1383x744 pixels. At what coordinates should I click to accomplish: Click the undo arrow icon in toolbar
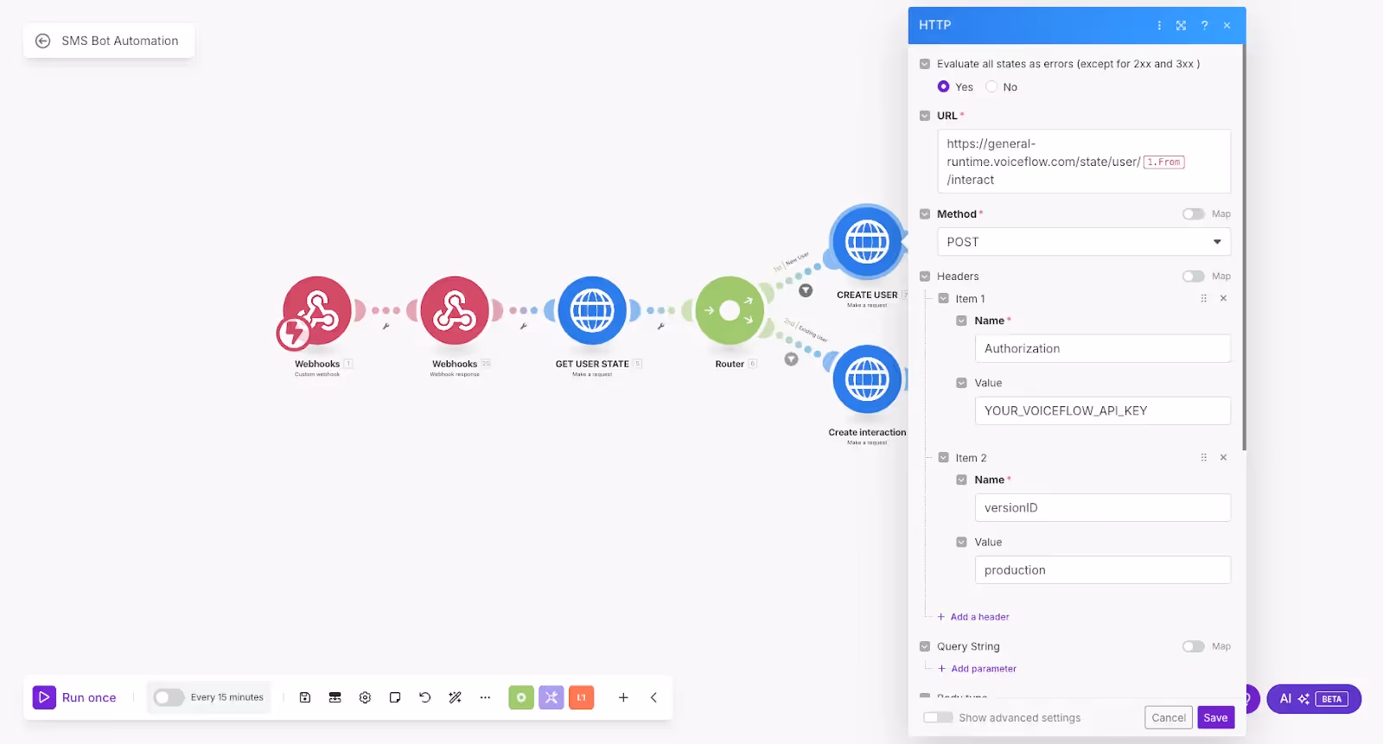[x=424, y=697]
